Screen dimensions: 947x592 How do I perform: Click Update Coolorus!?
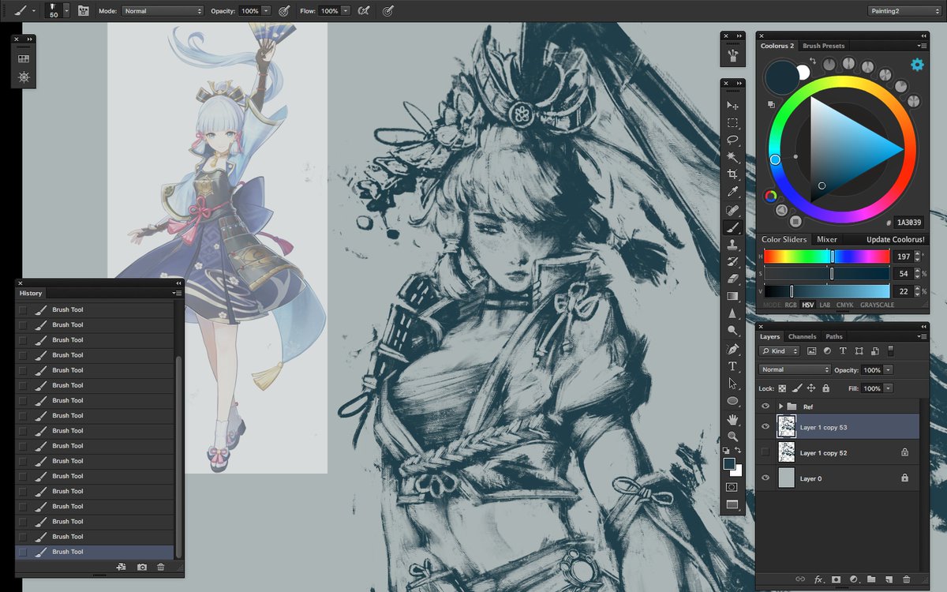coord(896,239)
